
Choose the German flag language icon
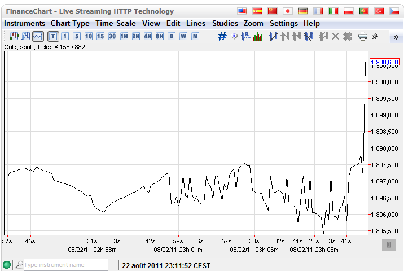tap(303, 11)
